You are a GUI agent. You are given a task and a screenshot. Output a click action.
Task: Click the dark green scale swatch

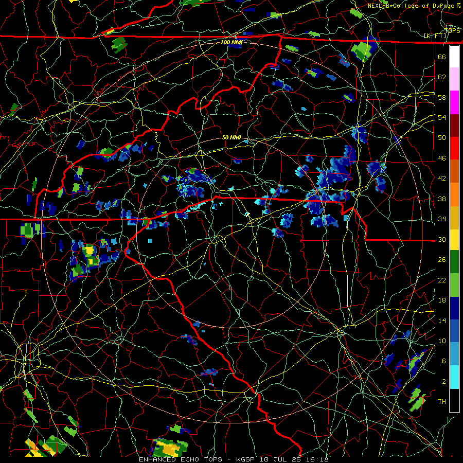454,262
